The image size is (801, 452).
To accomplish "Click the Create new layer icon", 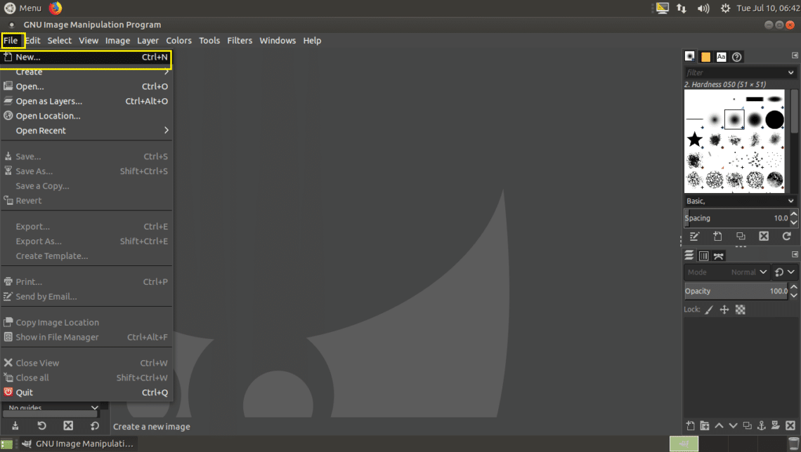I will tap(690, 425).
